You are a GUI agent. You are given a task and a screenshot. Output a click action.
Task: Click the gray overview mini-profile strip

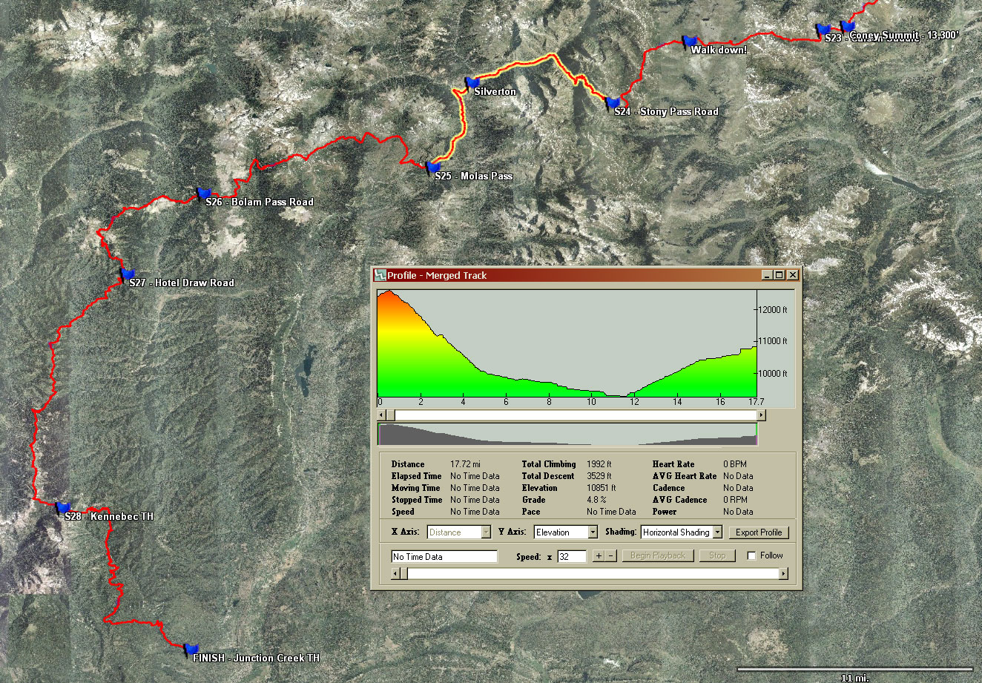pos(567,434)
